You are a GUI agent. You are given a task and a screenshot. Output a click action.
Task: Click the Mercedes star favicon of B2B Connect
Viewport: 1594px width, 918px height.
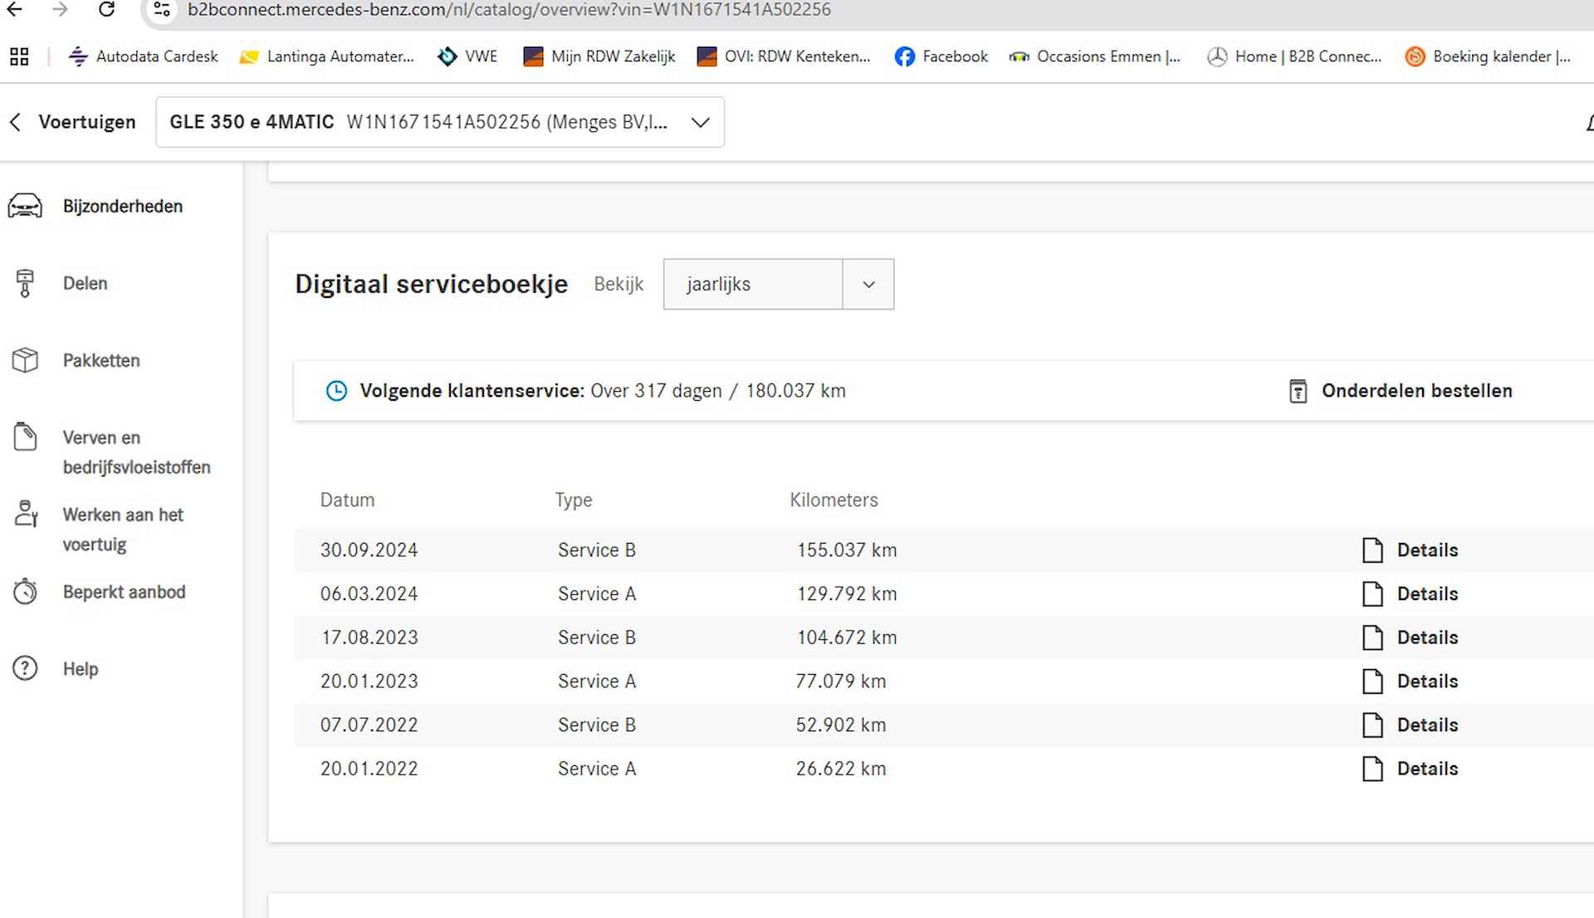[x=1217, y=56]
